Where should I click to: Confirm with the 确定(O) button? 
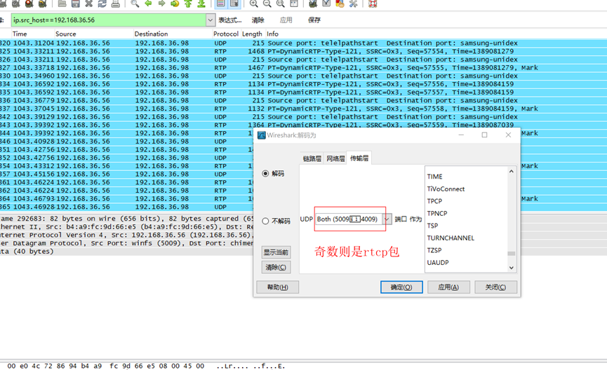click(401, 287)
